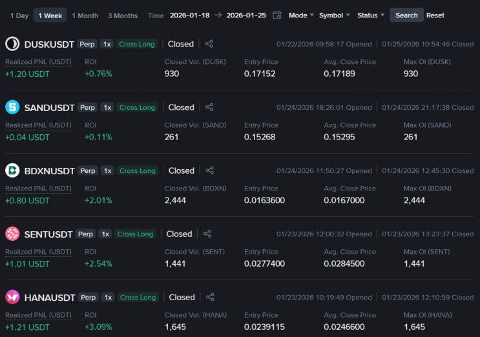Click Realized PNL label in HANAUSDT row
Viewport: 480px width, 337px height.
tap(38, 315)
